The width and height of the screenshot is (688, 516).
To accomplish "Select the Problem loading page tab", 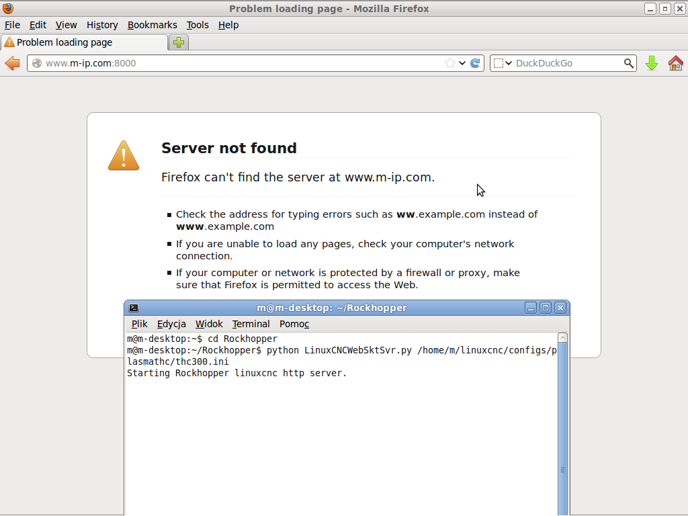I will 84,42.
